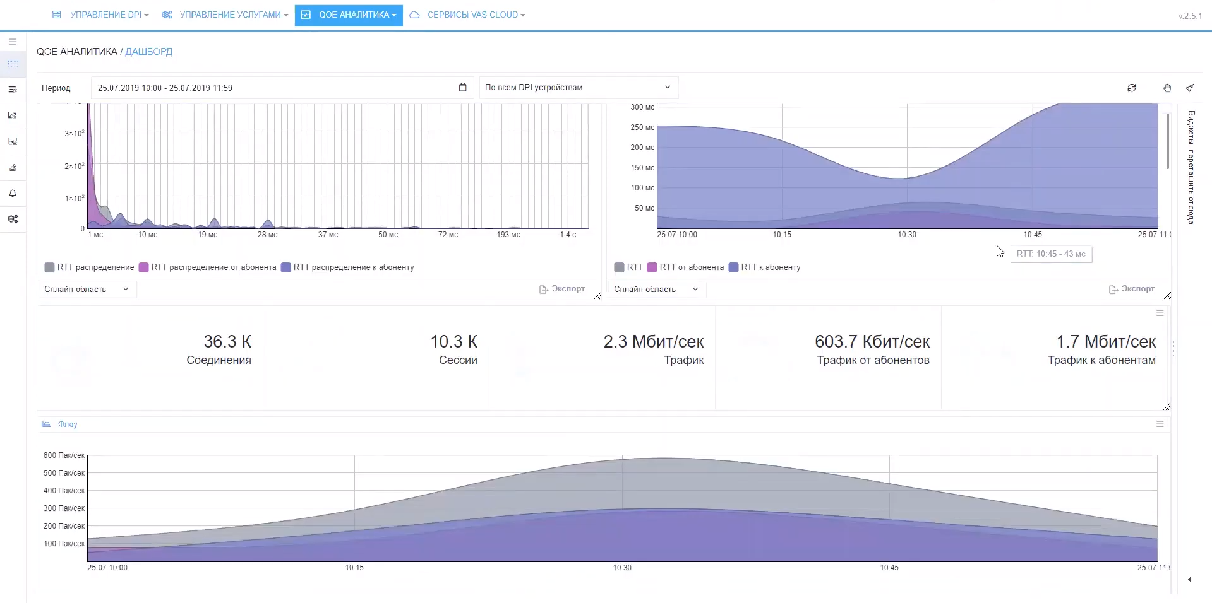Click the hand drag-mode icon
The width and height of the screenshot is (1212, 603).
click(x=1167, y=88)
